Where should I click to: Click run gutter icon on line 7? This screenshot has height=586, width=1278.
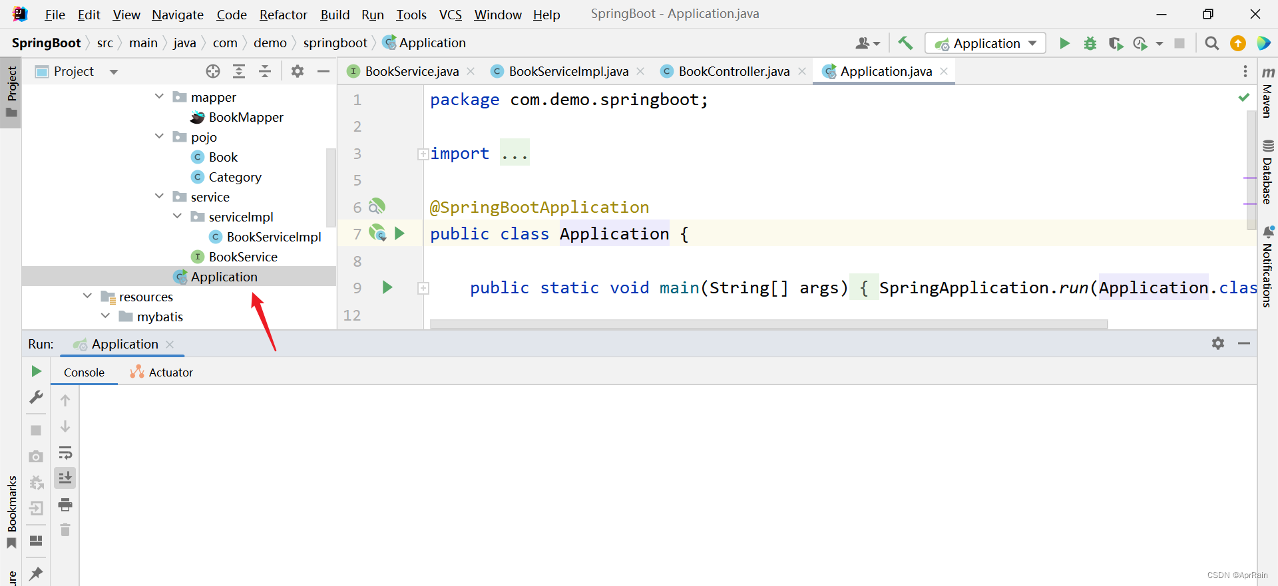(x=399, y=233)
